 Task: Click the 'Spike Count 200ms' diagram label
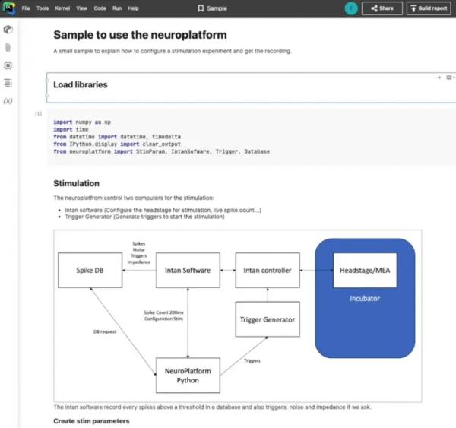[x=163, y=312]
